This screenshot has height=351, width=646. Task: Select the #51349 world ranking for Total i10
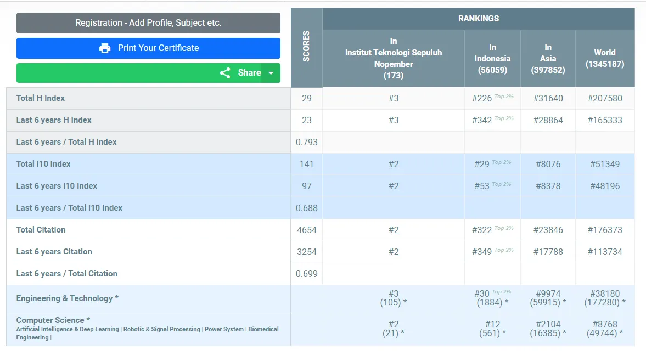[x=605, y=164]
